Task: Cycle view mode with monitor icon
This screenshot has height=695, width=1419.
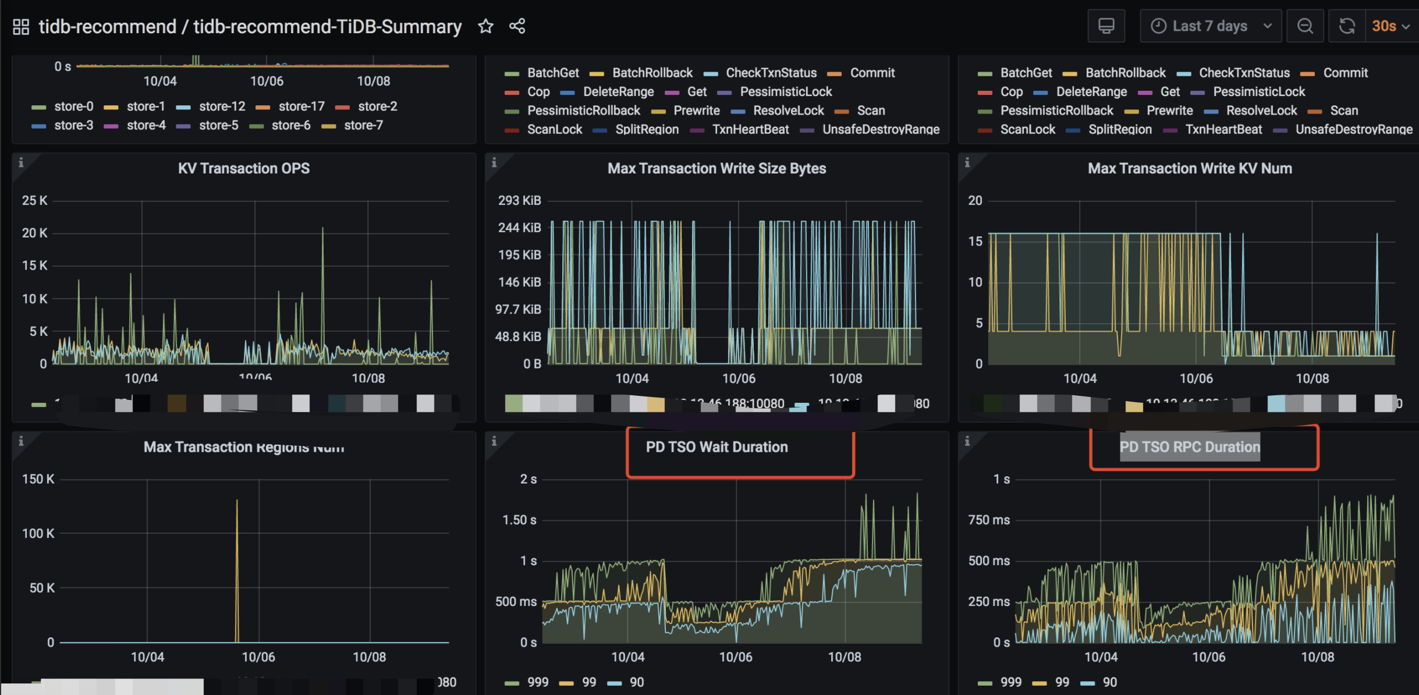Action: tap(1106, 26)
